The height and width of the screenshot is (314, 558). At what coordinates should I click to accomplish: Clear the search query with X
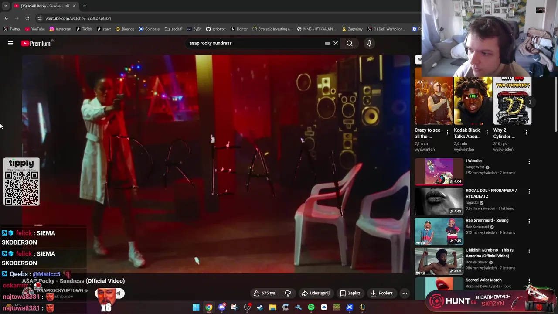pyautogui.click(x=336, y=43)
